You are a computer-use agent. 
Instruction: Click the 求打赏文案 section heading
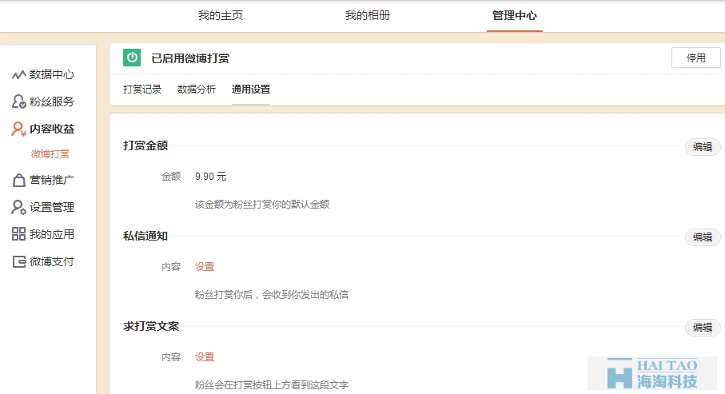pos(151,327)
